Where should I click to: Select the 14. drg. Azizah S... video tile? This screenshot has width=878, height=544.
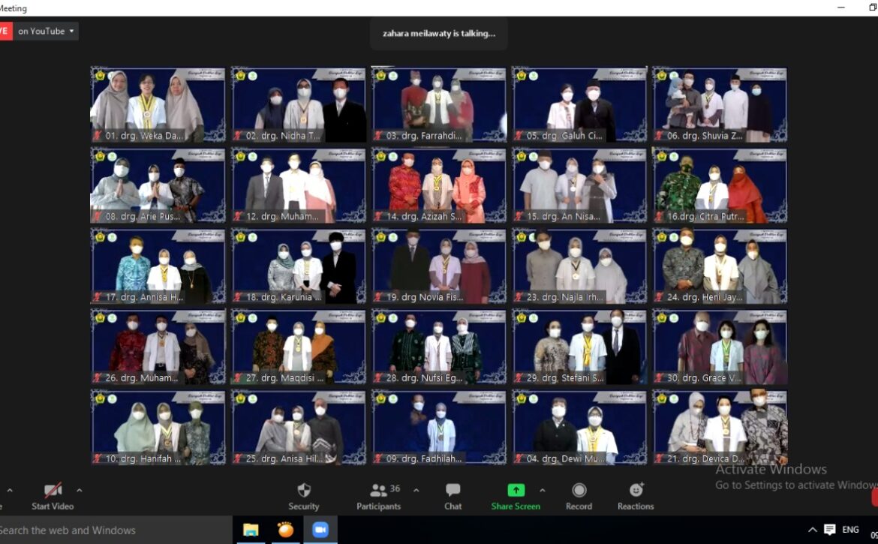tap(439, 185)
